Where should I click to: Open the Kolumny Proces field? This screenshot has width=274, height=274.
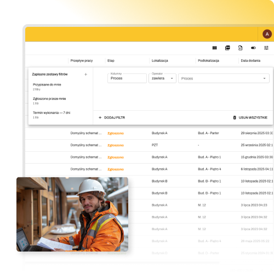127,78
